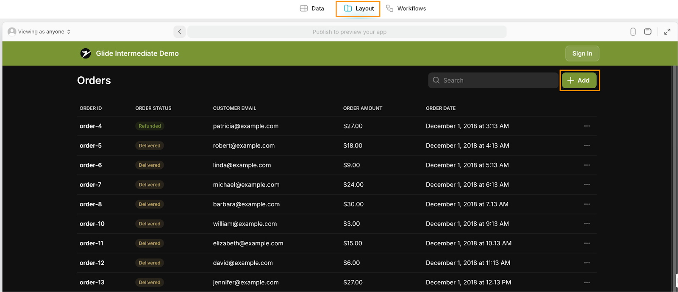Select order-13 ID cell
This screenshot has width=678, height=292.
click(x=92, y=282)
